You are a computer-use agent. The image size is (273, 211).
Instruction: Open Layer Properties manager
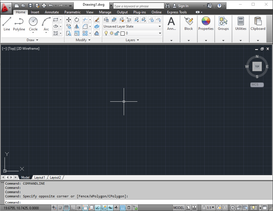[106, 20]
